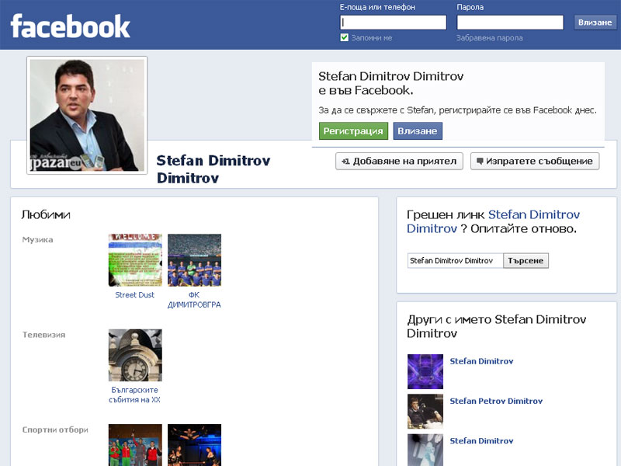Click the Facebook logo
Image resolution: width=621 pixels, height=466 pixels.
(x=70, y=26)
